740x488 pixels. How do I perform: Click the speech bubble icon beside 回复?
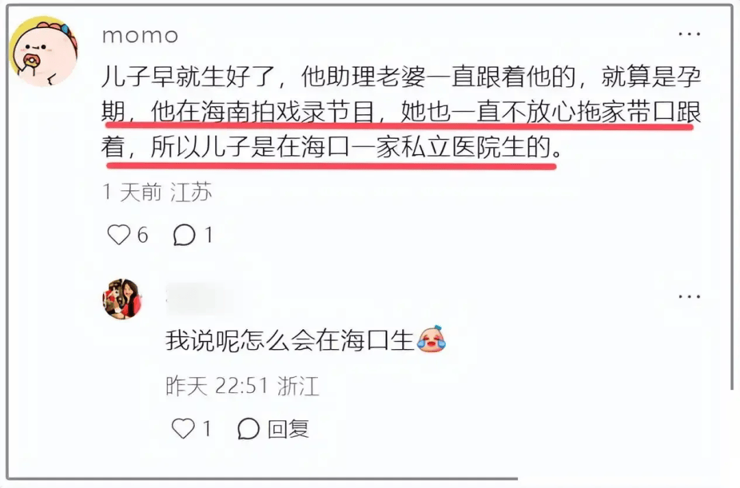pos(248,428)
